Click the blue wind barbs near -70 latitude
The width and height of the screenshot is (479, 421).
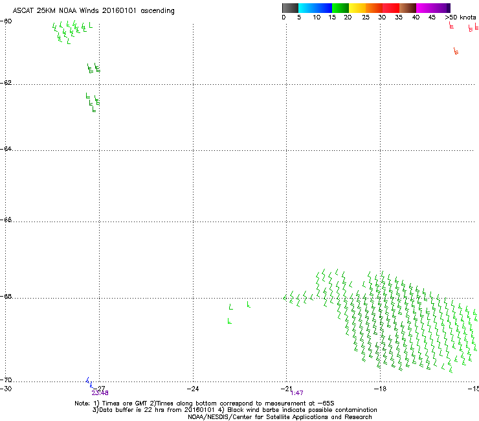click(x=89, y=383)
